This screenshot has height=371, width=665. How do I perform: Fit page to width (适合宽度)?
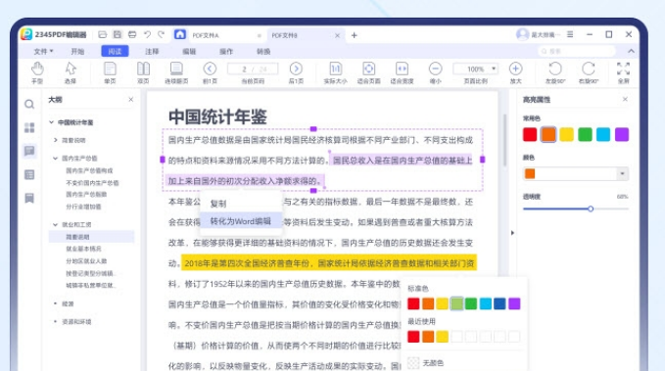(x=402, y=72)
